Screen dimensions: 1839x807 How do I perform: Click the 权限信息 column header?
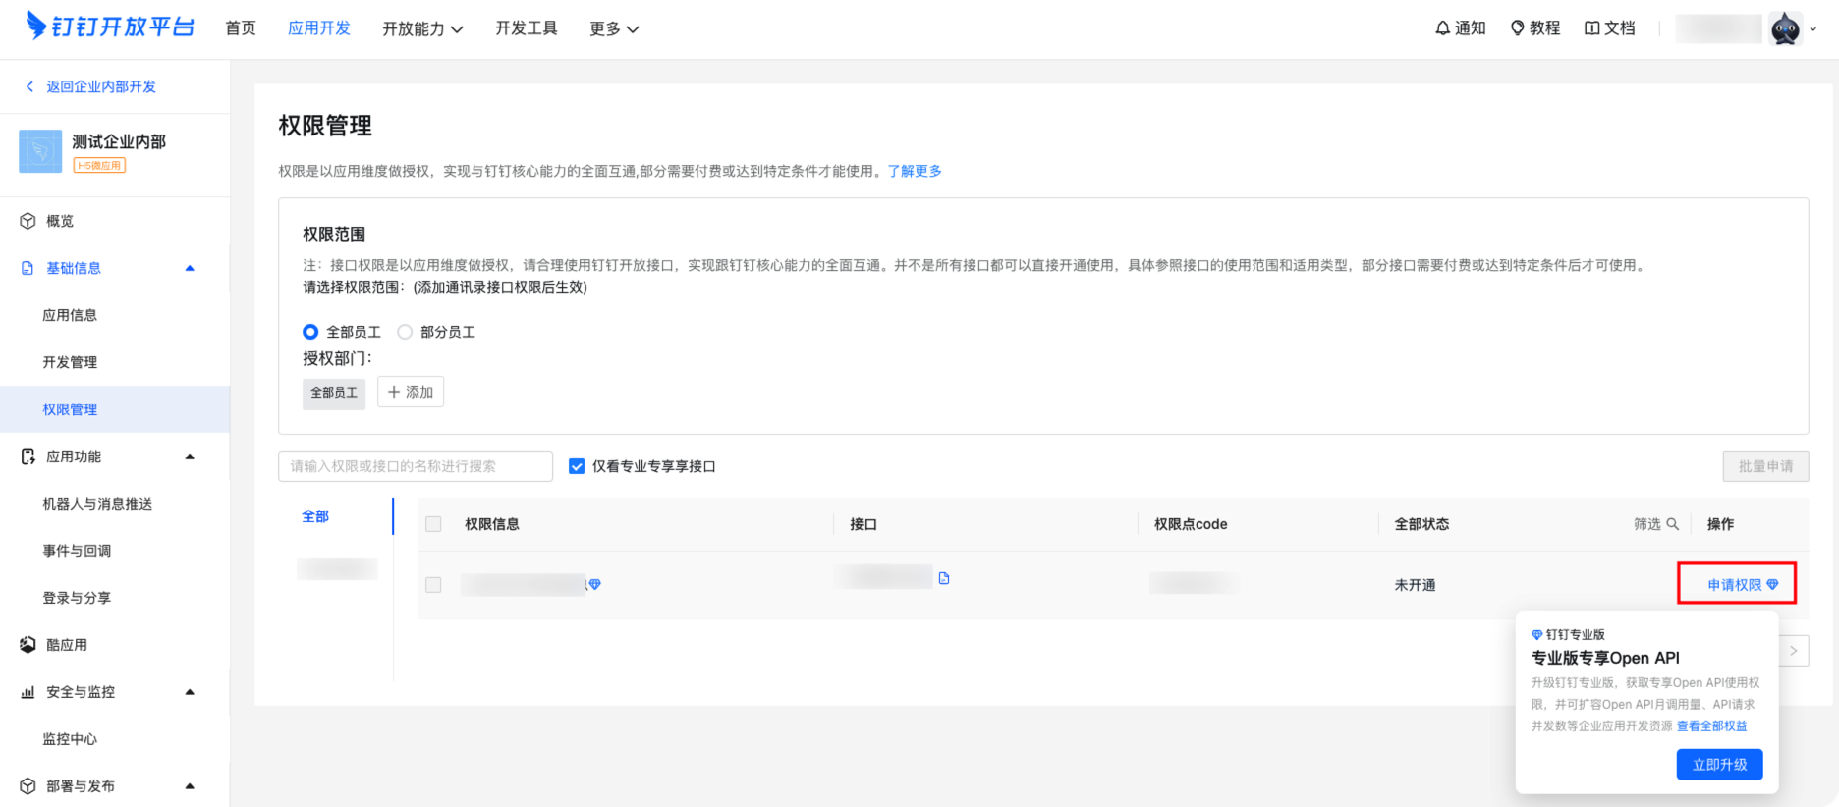[x=492, y=524]
